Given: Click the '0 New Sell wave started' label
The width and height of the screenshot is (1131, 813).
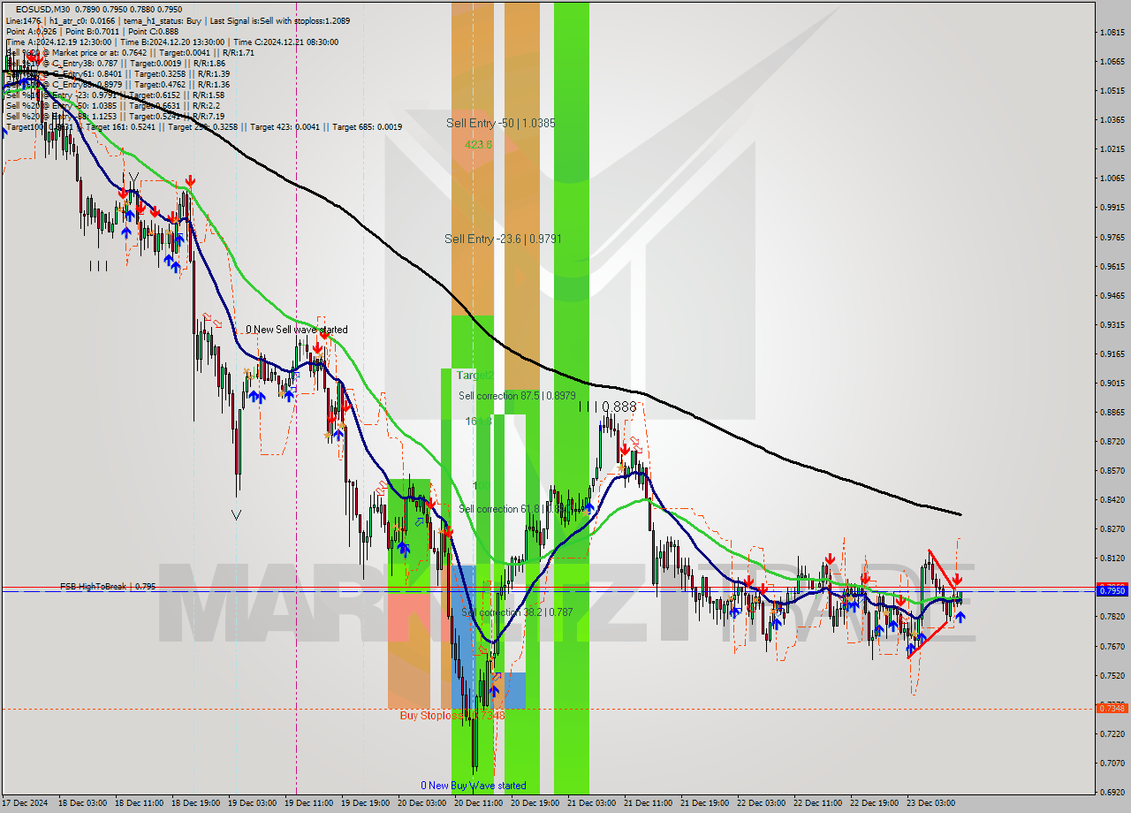Looking at the screenshot, I should click(x=297, y=330).
